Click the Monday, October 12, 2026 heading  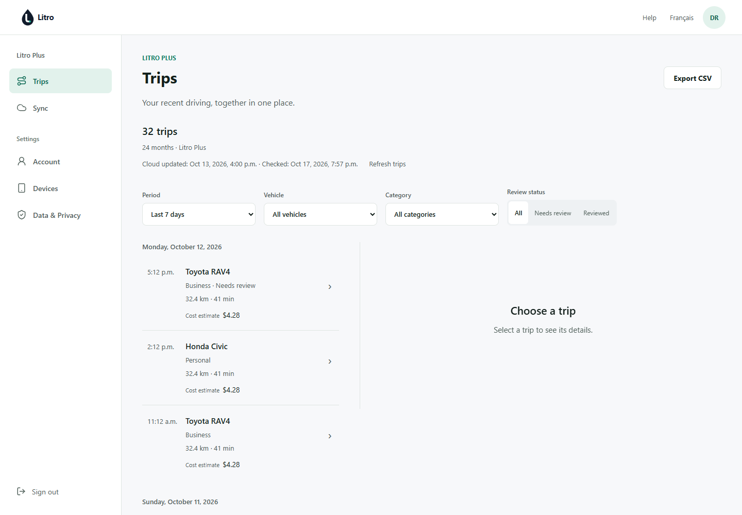point(182,247)
